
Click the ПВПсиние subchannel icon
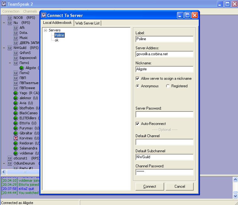pos(16,88)
